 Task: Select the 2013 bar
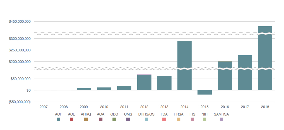(x=164, y=83)
